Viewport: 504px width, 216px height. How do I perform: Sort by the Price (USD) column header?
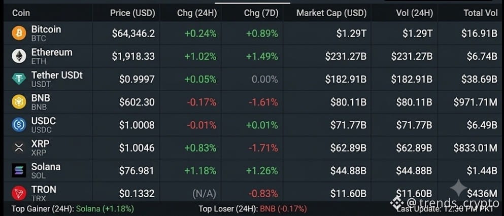(132, 13)
